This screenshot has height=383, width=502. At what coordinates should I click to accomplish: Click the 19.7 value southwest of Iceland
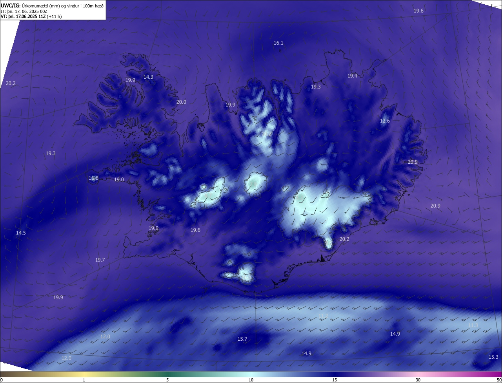tap(100, 260)
